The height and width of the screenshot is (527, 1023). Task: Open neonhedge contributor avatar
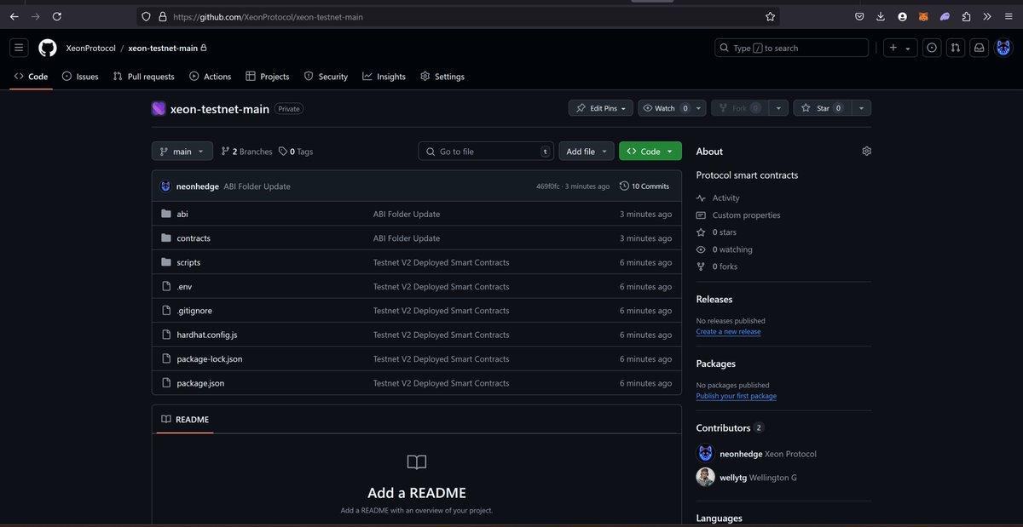point(705,454)
